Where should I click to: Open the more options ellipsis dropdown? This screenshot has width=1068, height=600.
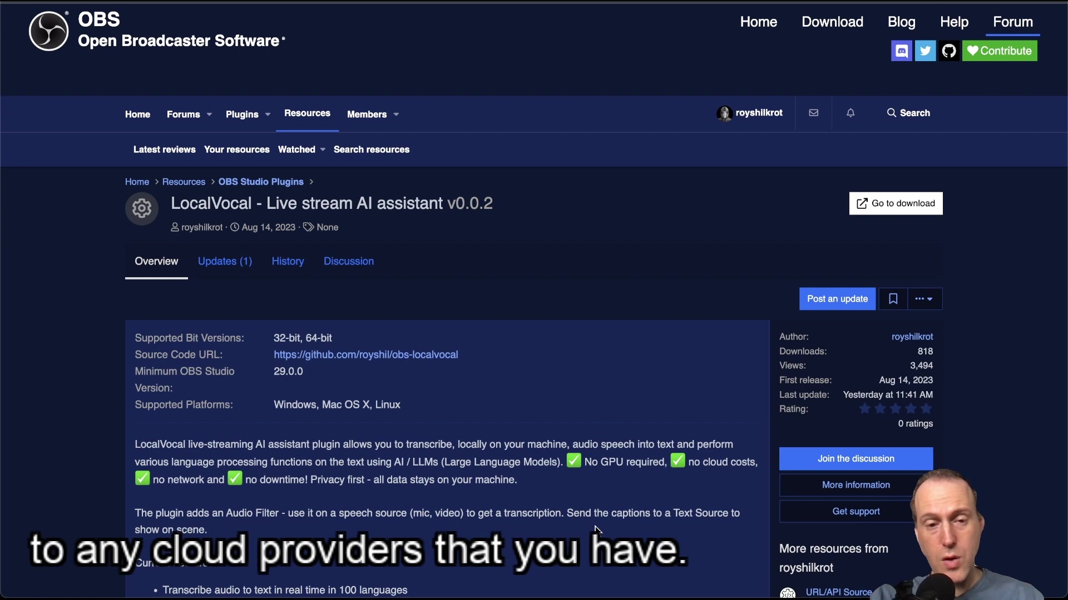[x=924, y=299]
